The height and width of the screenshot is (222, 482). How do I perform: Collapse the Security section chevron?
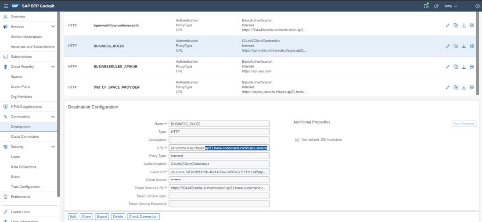(x=53, y=147)
